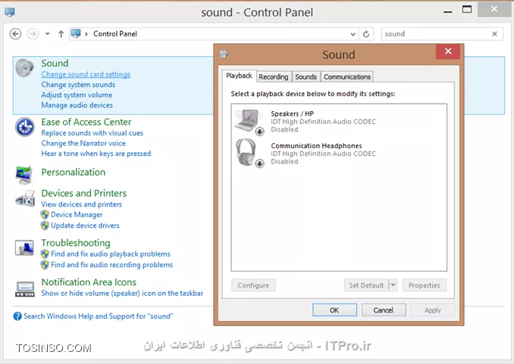
Task: Open the Device Manager link
Action: pos(77,215)
